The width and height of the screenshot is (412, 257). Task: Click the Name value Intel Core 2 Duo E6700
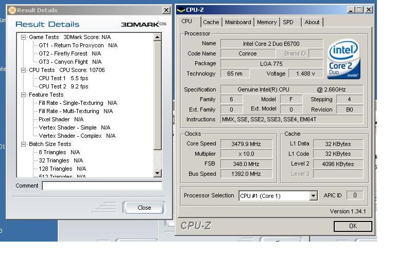pos(271,44)
